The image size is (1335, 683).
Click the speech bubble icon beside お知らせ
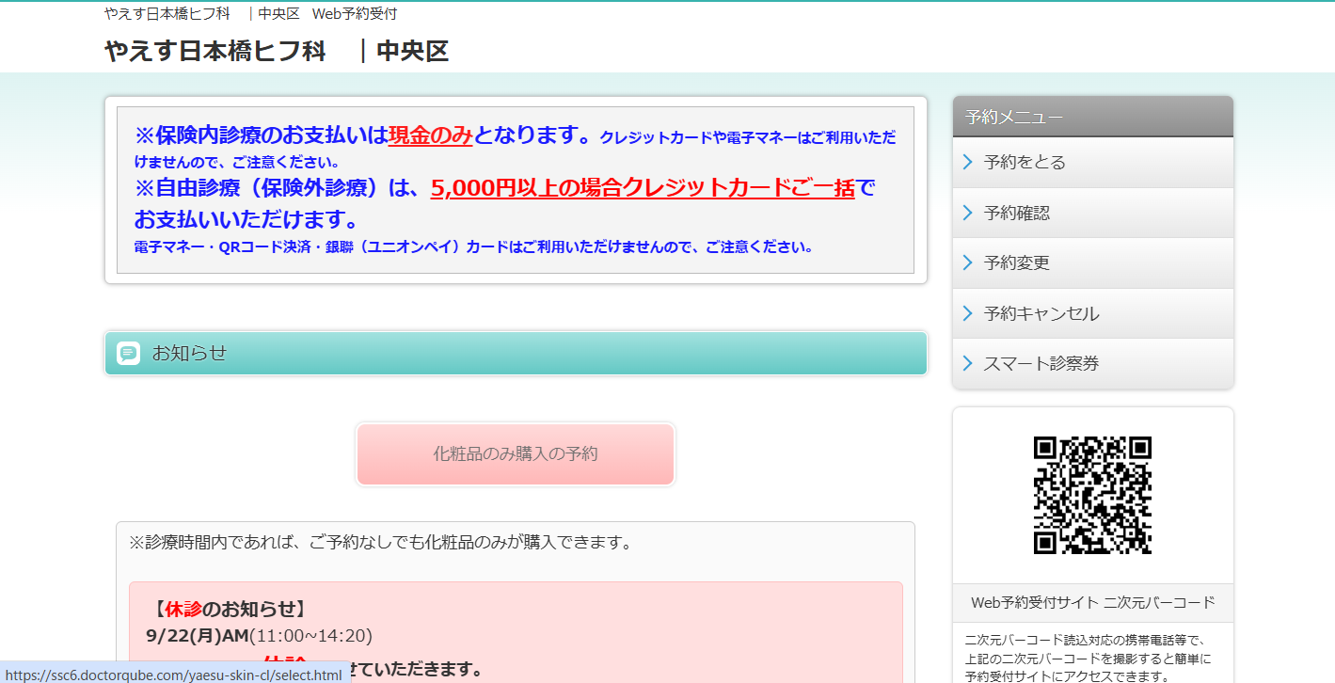coord(128,354)
